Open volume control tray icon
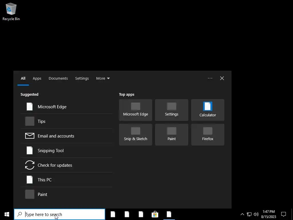 pyautogui.click(x=256, y=214)
